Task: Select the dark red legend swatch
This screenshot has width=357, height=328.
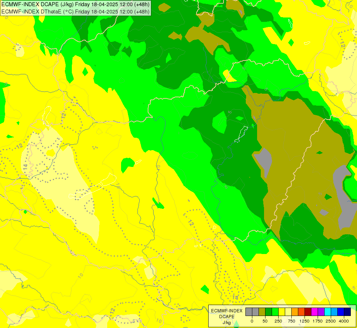Action: coord(308,312)
